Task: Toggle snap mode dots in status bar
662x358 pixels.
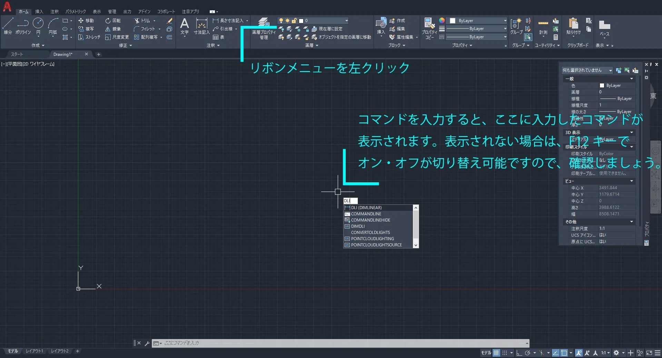Action: (x=505, y=353)
